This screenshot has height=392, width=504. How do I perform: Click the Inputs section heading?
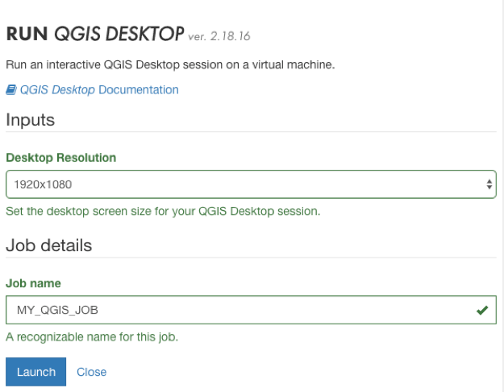pyautogui.click(x=30, y=119)
